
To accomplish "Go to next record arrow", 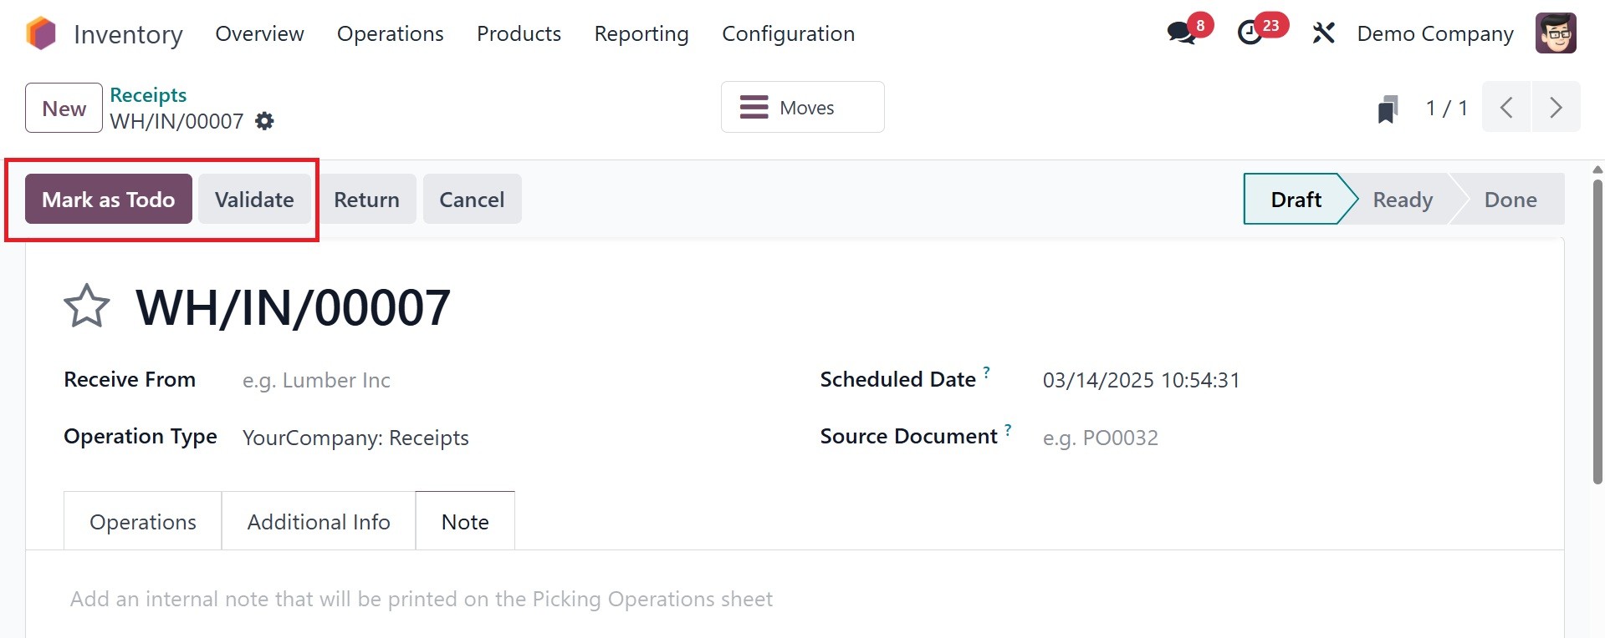I will click(1556, 108).
